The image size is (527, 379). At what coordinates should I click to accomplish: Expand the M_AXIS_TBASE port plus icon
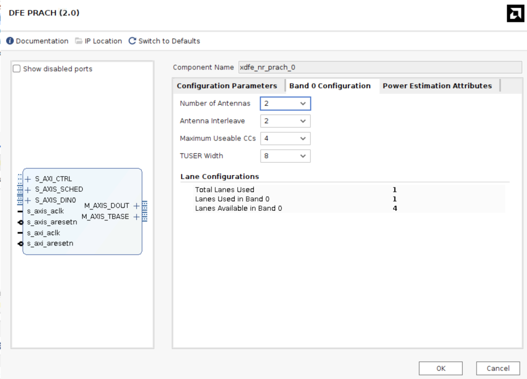click(x=137, y=217)
